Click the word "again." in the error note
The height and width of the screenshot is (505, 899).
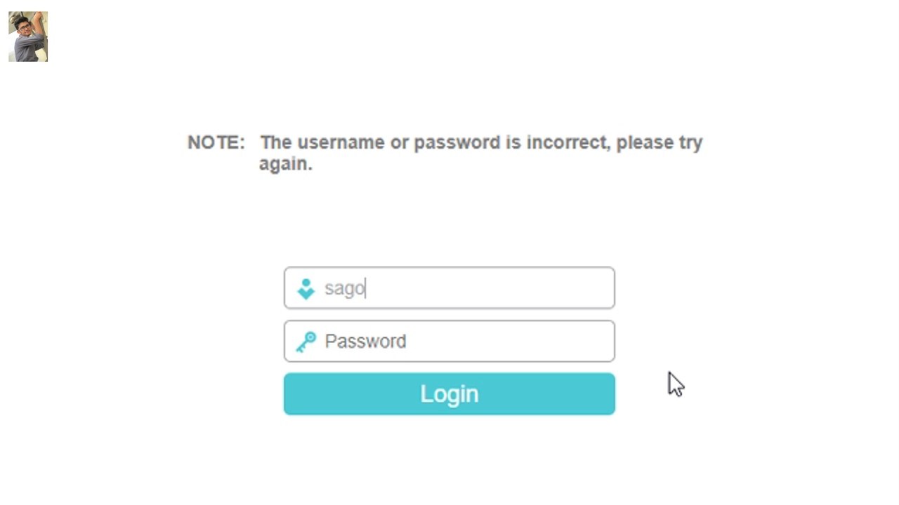(x=286, y=164)
